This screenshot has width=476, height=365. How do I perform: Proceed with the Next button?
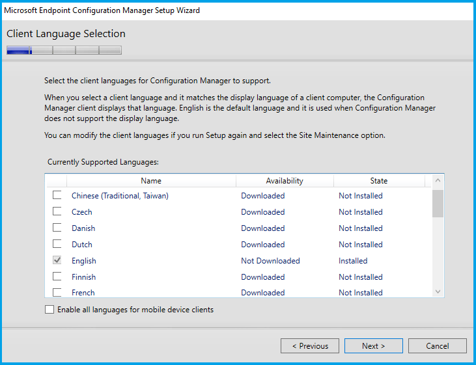(374, 346)
